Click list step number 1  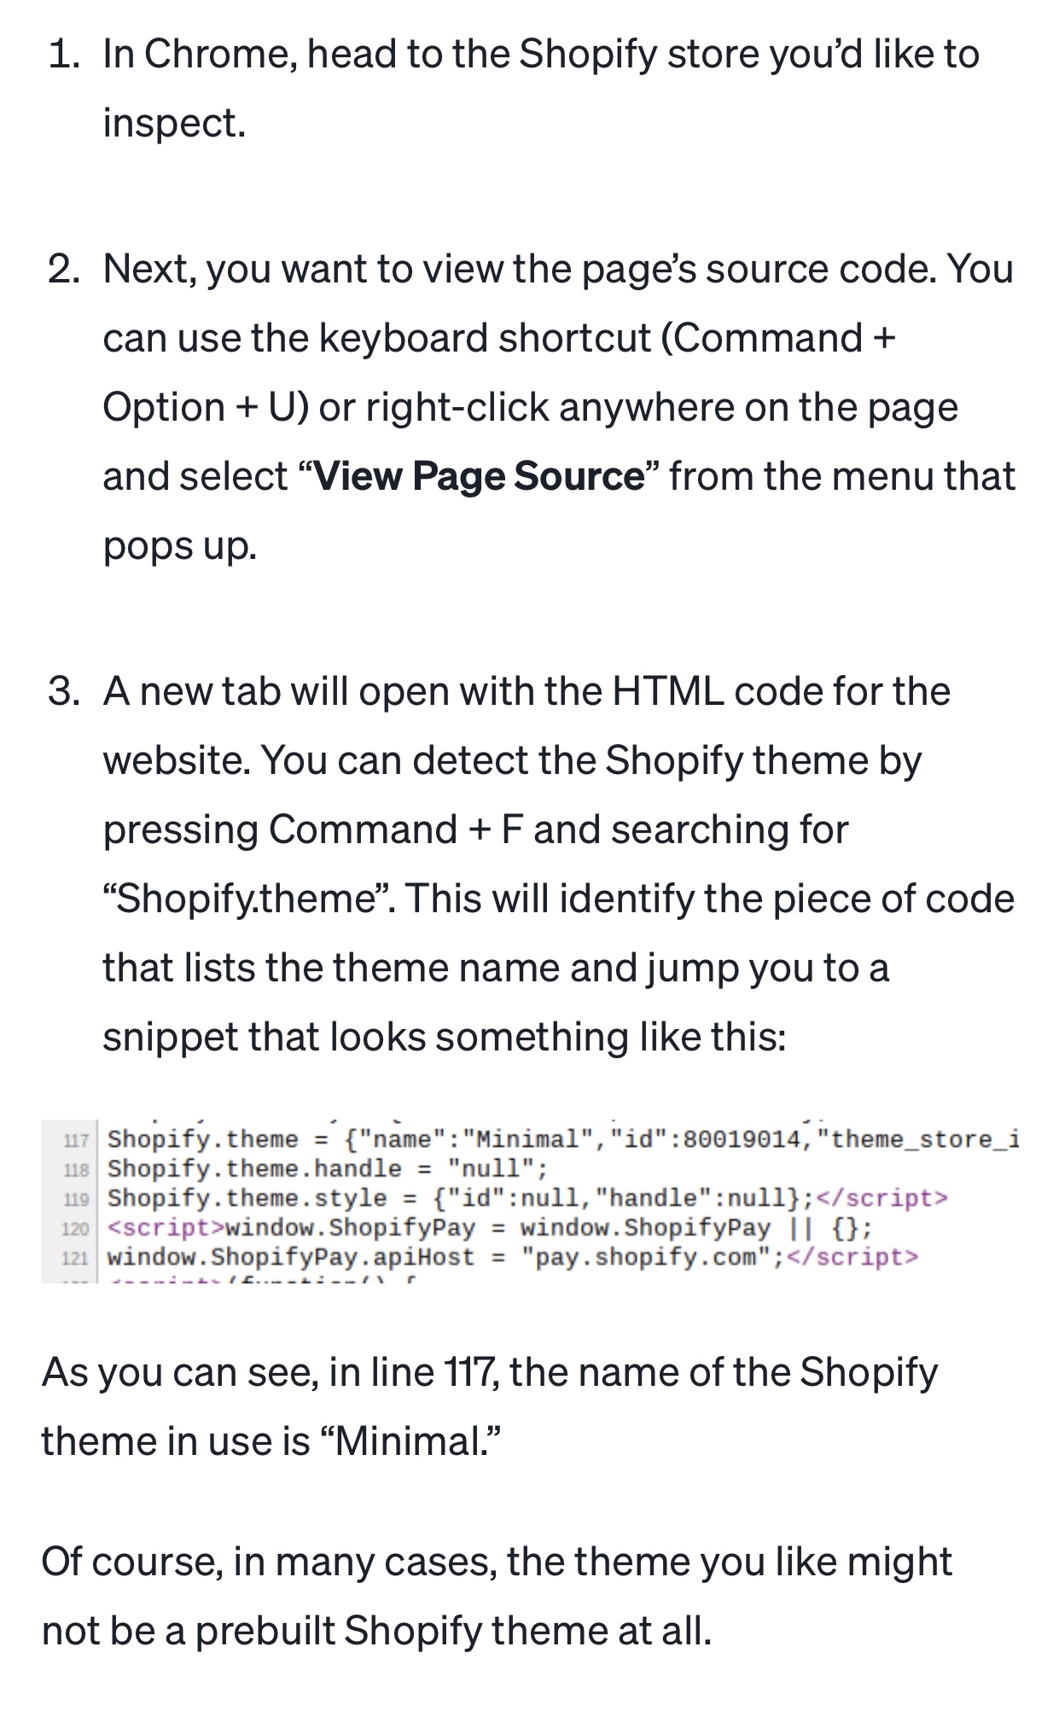coord(65,55)
